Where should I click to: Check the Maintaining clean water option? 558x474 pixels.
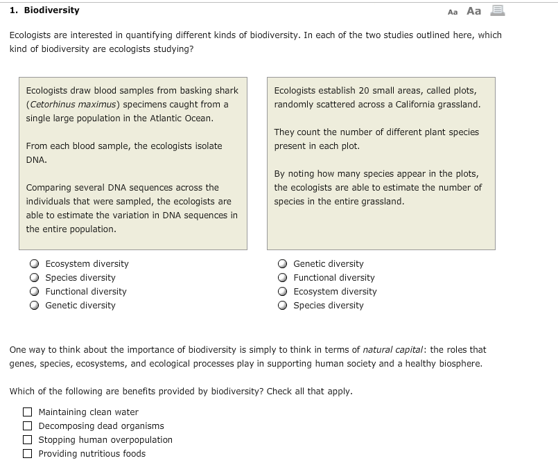(x=28, y=412)
